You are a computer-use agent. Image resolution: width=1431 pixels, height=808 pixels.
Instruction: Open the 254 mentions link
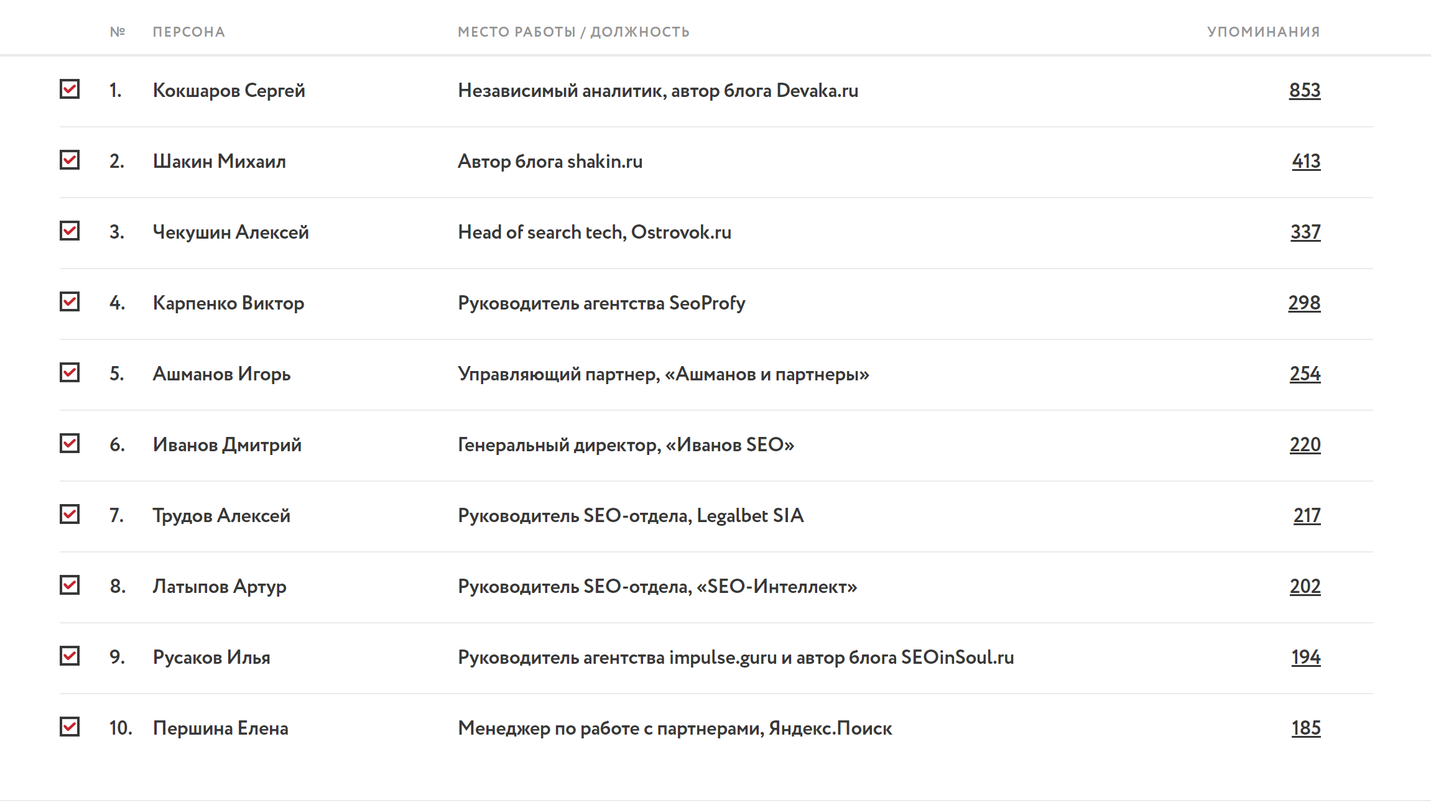1305,374
